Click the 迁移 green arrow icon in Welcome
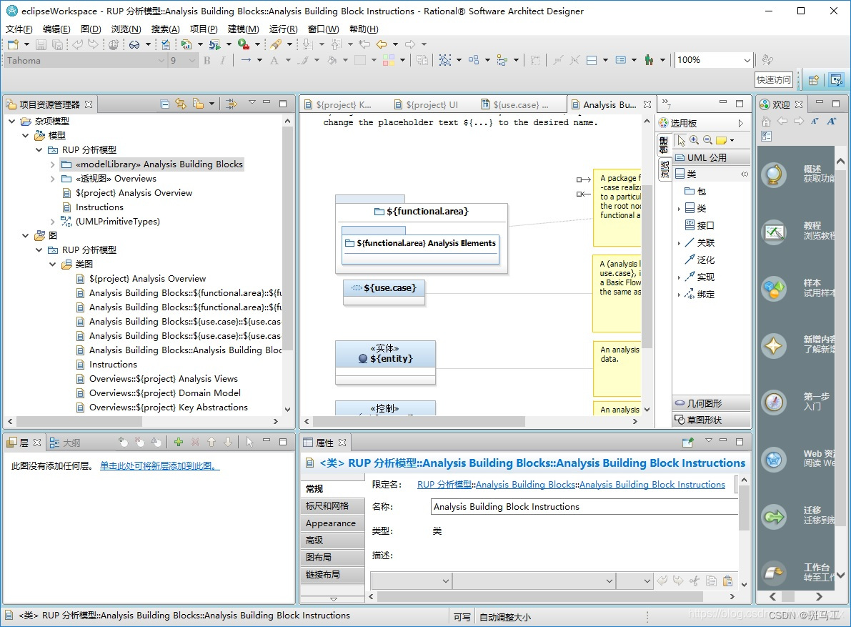Image resolution: width=851 pixels, height=627 pixels. click(774, 516)
